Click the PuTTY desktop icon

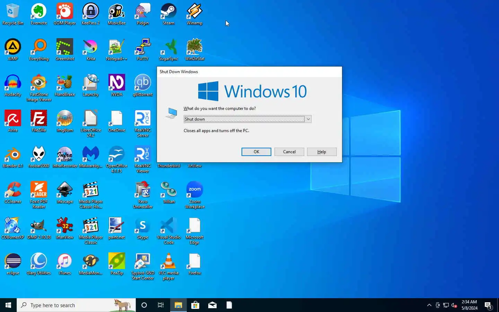[143, 50]
